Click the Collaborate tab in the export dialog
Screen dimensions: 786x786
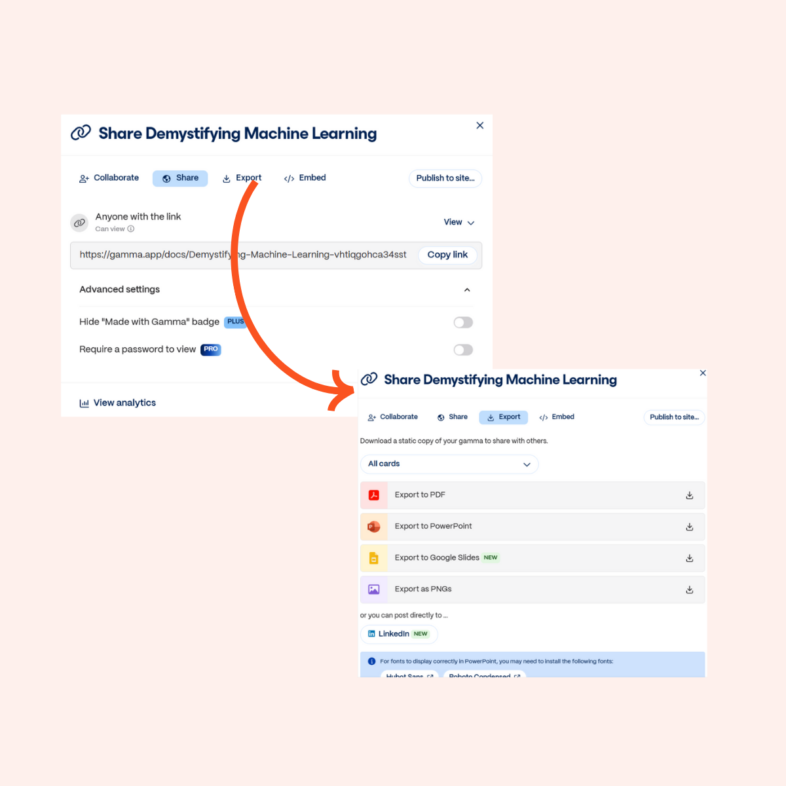392,417
